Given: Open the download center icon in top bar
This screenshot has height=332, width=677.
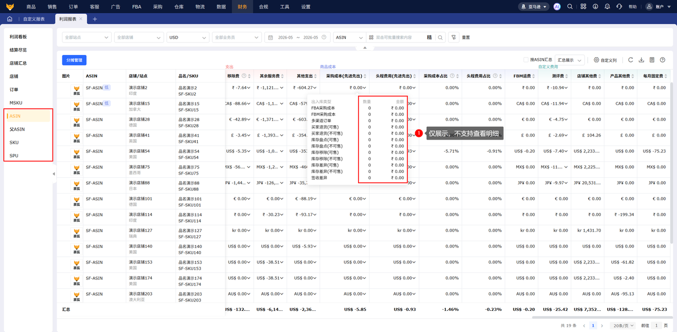Looking at the screenshot, I should (x=596, y=7).
